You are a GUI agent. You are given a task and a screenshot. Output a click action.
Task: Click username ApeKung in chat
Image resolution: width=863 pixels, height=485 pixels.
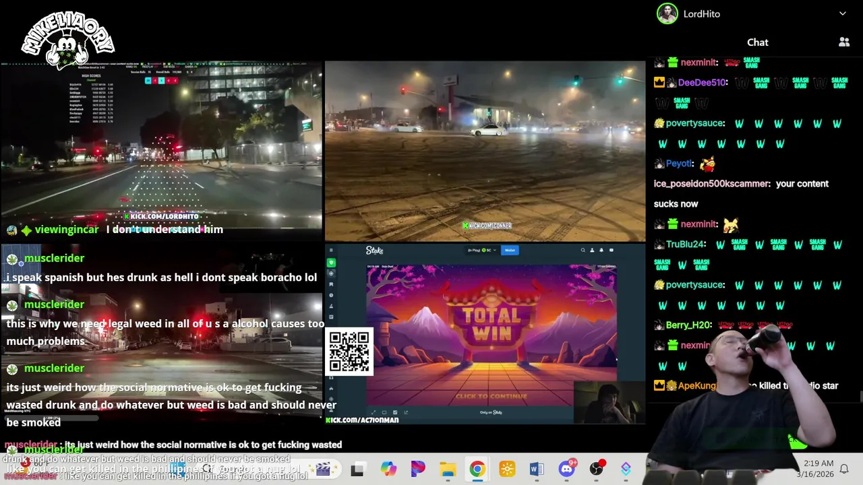697,385
